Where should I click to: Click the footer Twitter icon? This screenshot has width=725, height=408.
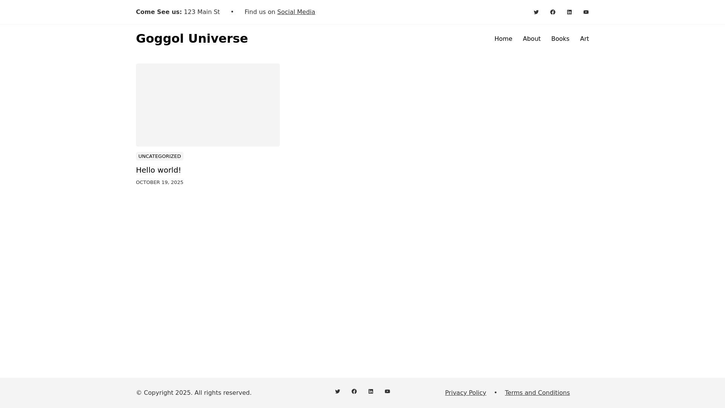tap(338, 391)
